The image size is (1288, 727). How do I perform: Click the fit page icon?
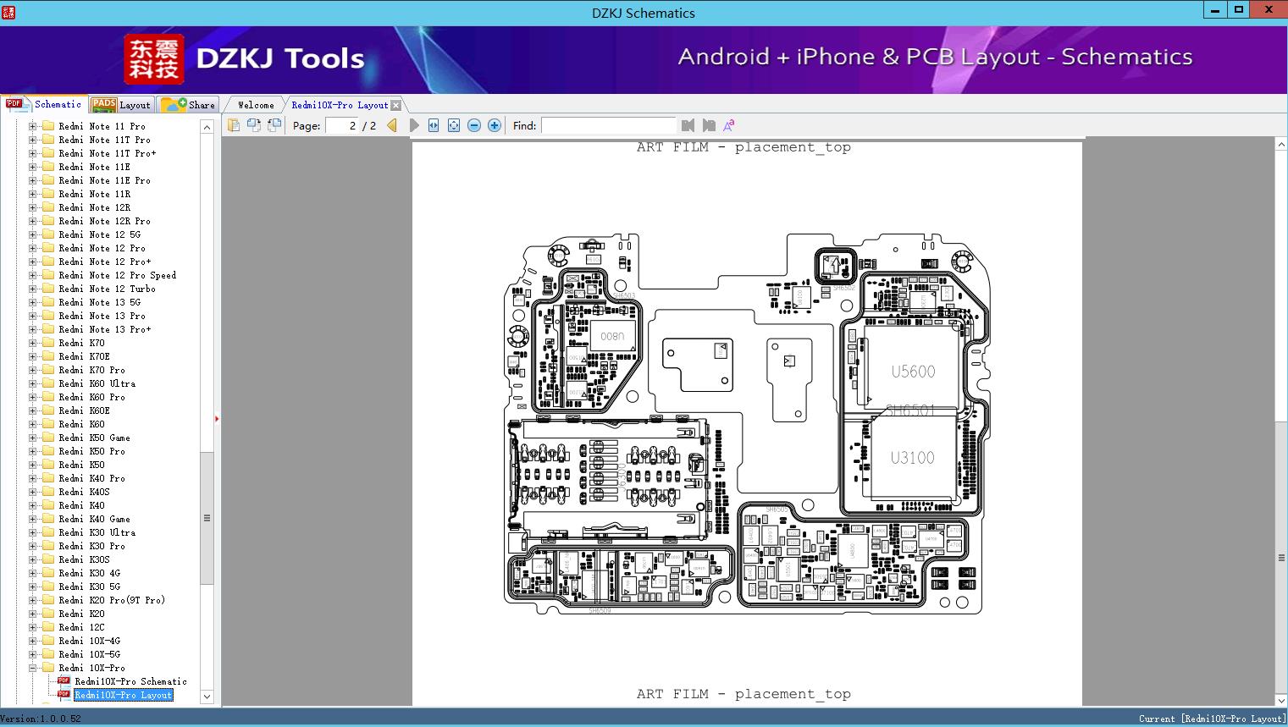pyautogui.click(x=454, y=125)
